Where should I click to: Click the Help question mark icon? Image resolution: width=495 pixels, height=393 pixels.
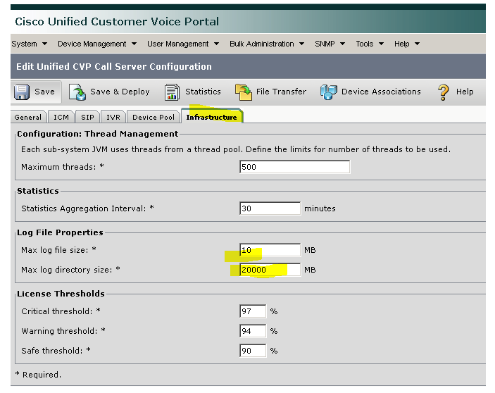click(443, 92)
